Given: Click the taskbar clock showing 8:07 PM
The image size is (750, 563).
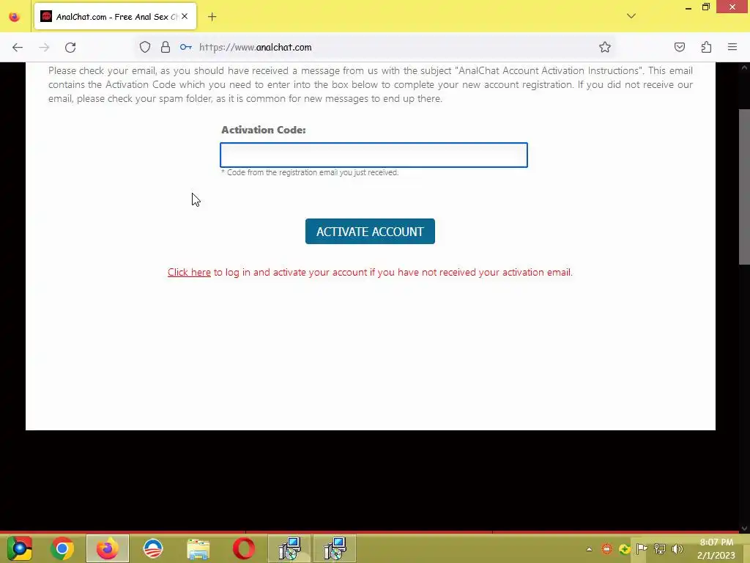Looking at the screenshot, I should 716,548.
